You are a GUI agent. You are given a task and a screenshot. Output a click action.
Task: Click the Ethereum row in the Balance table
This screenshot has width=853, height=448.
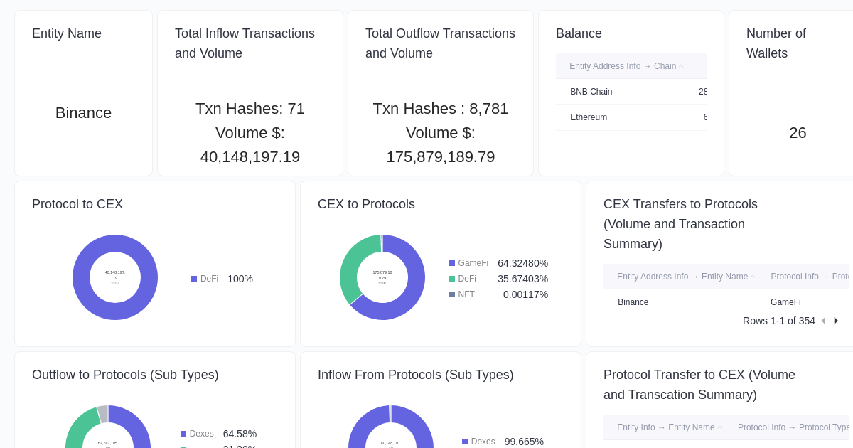click(x=589, y=117)
